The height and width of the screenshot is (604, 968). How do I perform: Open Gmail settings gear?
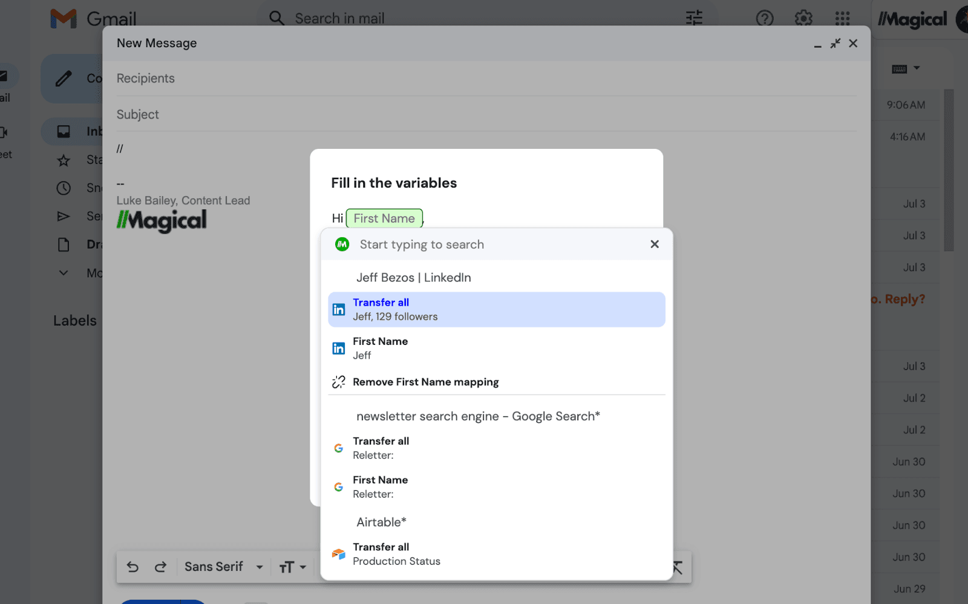(x=803, y=18)
